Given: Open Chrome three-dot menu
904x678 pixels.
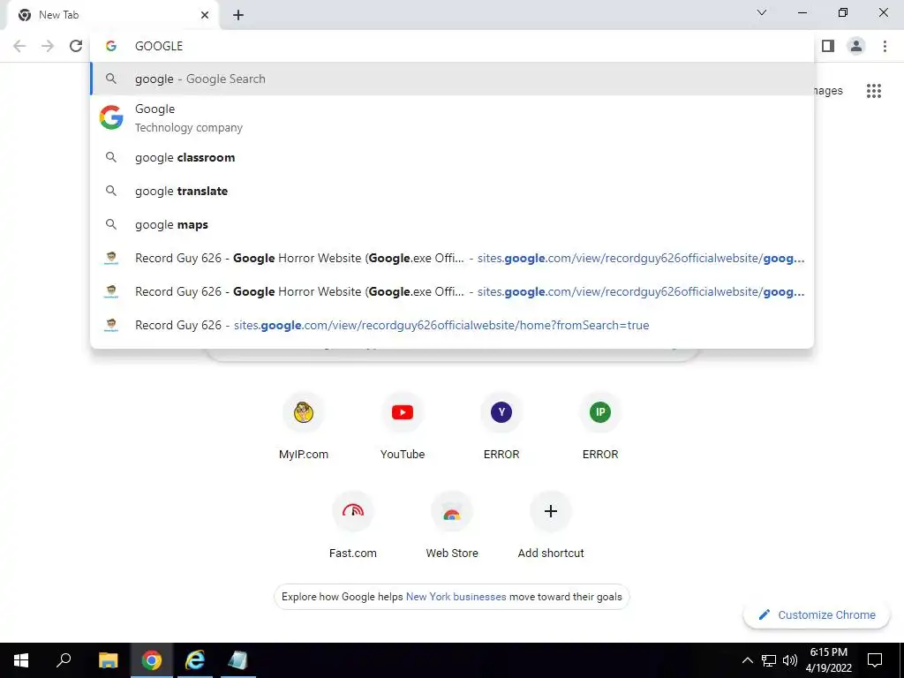Looking at the screenshot, I should tap(885, 46).
